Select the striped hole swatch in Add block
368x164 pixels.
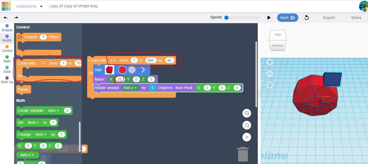pos(132,70)
